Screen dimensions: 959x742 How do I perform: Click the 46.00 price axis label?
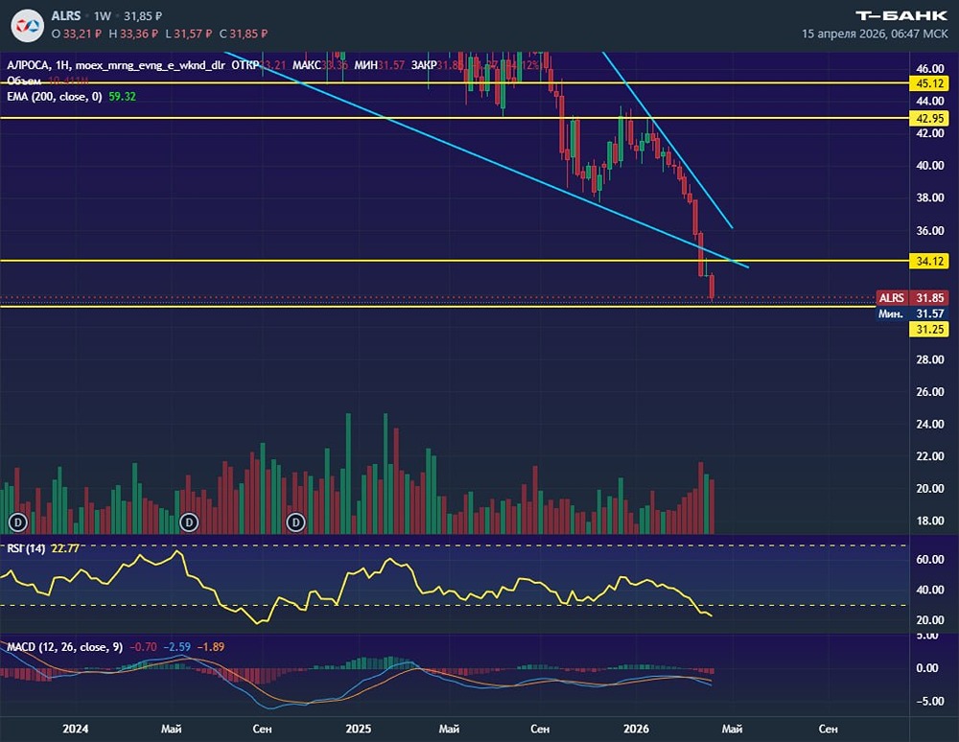929,68
